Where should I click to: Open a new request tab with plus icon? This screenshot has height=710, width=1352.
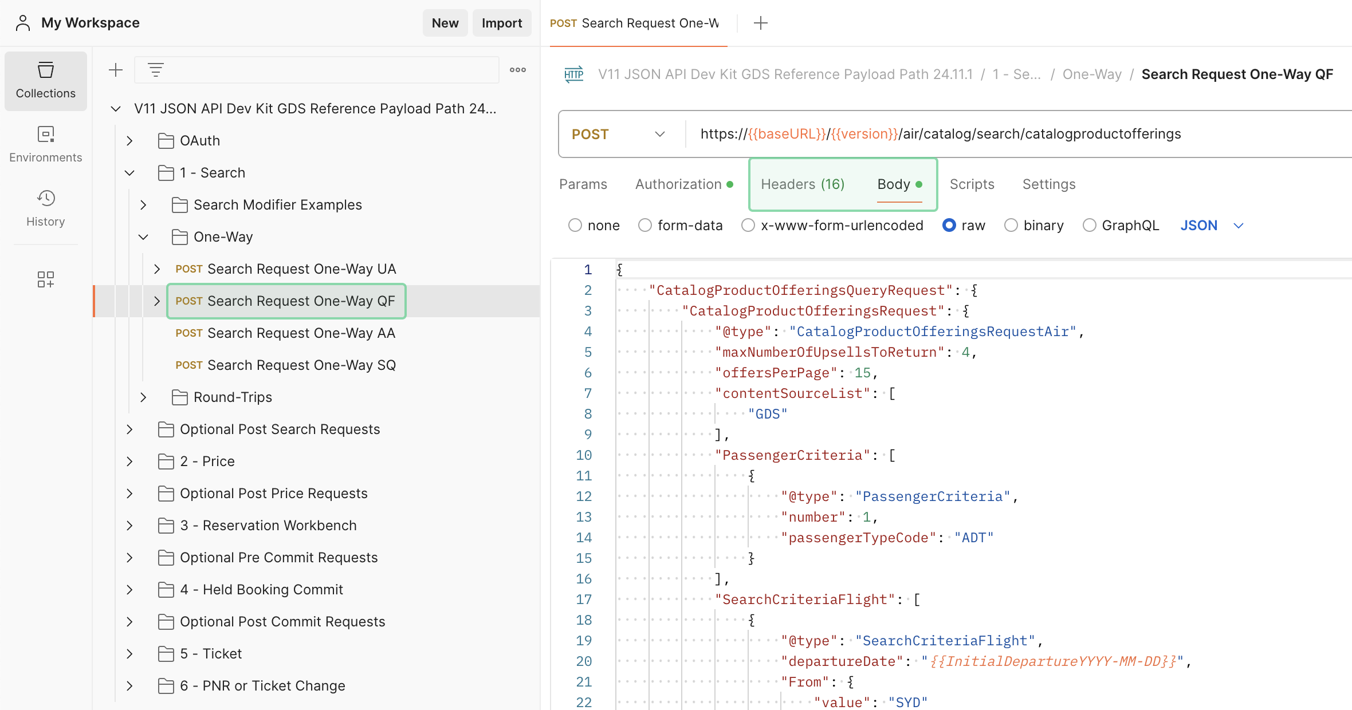click(760, 23)
